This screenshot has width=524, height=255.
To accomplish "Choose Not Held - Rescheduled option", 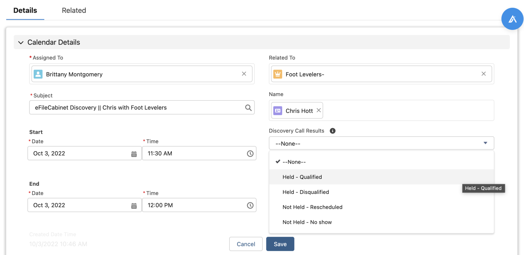I will click(x=381, y=207).
